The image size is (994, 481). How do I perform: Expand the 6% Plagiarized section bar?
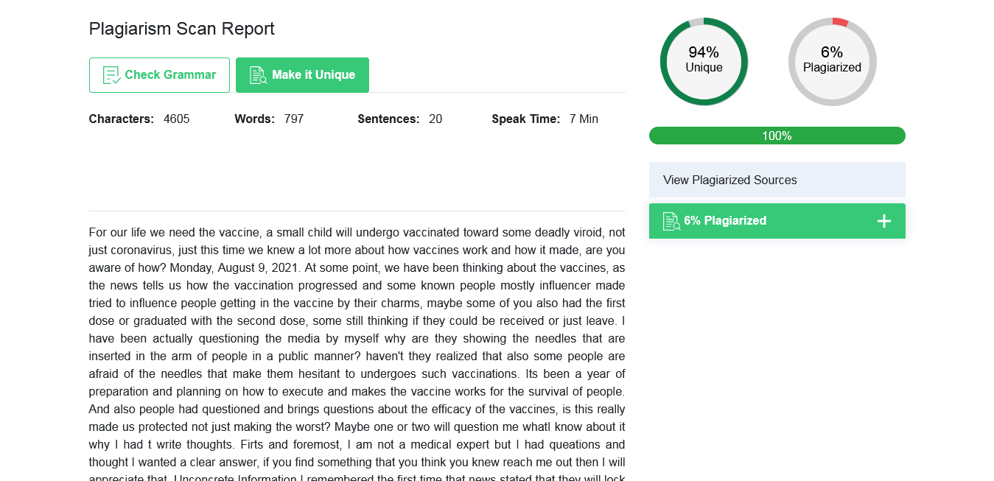pyautogui.click(x=777, y=221)
